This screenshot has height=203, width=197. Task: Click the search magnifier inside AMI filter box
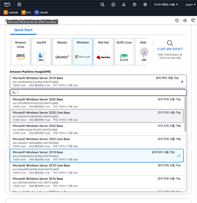[x=14, y=93]
